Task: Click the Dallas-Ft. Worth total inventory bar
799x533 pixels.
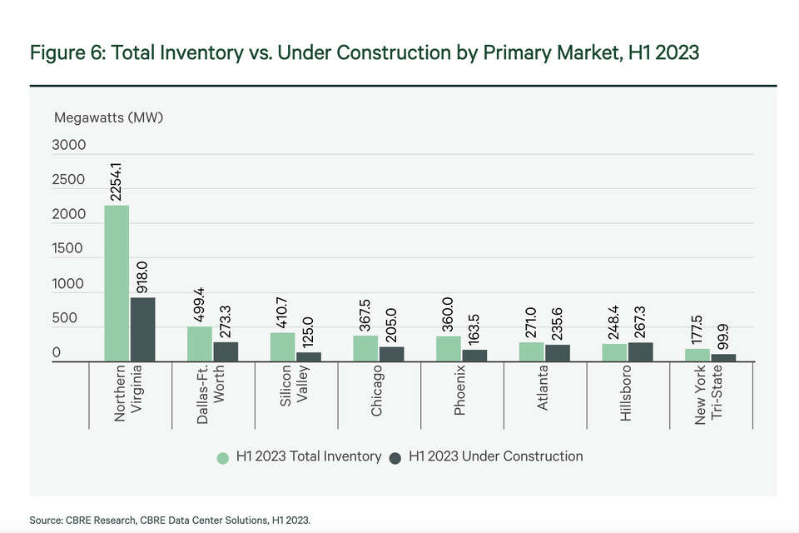Action: click(x=199, y=344)
